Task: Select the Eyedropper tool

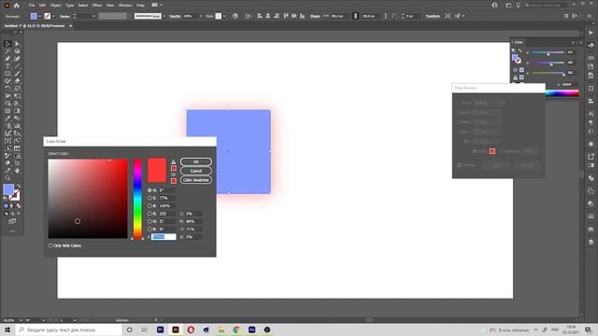Action: (x=7, y=119)
